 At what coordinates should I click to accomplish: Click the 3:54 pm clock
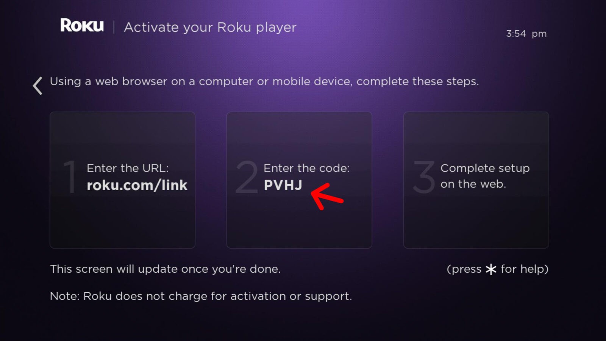coord(526,34)
